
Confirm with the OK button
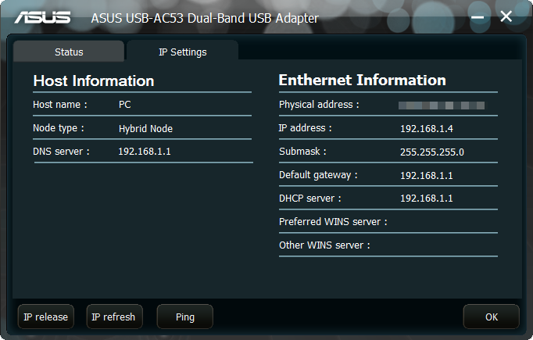point(492,317)
